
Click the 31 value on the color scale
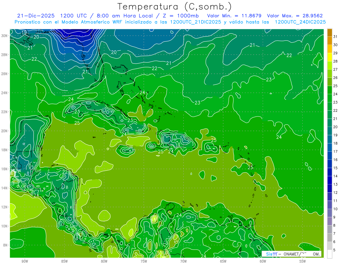coord(335,37)
